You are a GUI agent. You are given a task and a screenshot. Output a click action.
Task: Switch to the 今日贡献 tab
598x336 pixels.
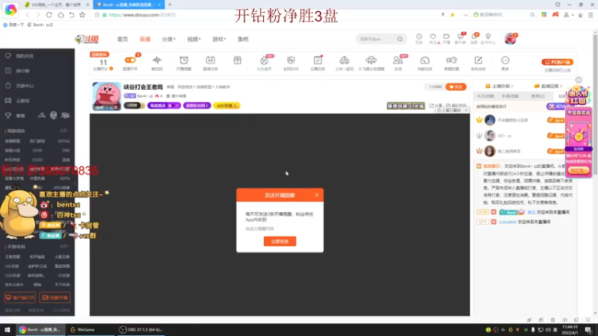click(485, 96)
